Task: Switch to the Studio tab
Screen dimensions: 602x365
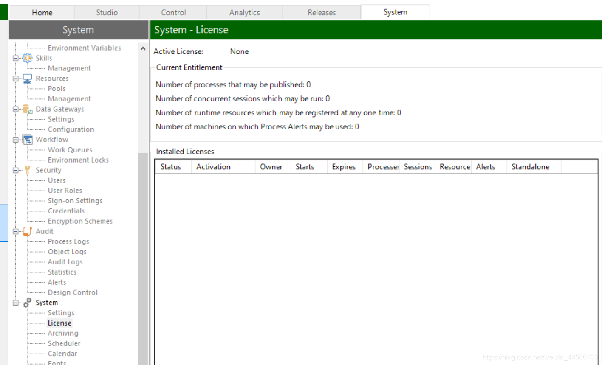Action: (107, 12)
